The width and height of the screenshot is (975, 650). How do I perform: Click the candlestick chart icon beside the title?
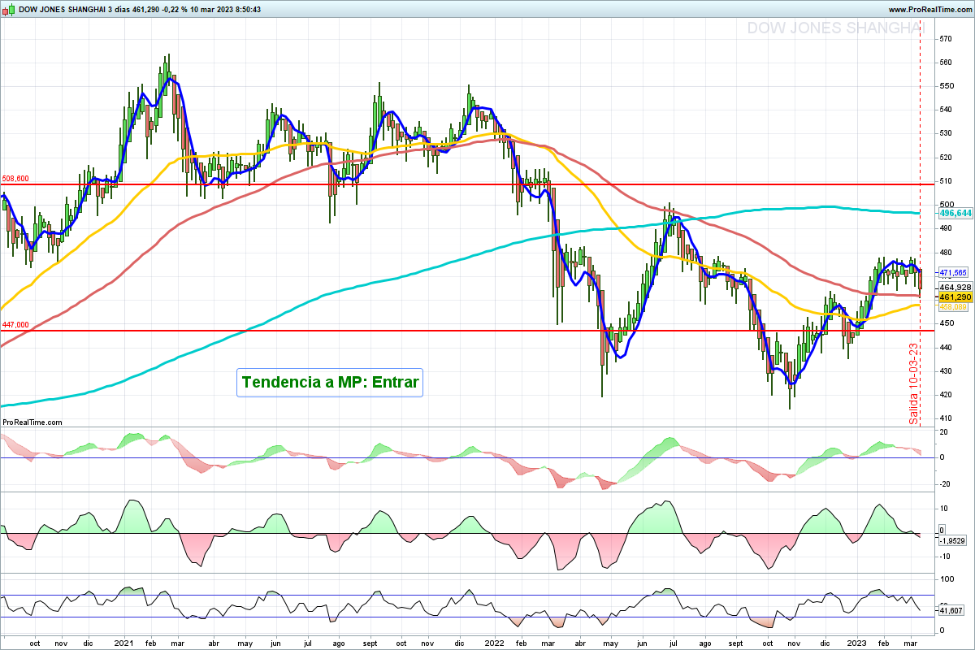click(8, 10)
